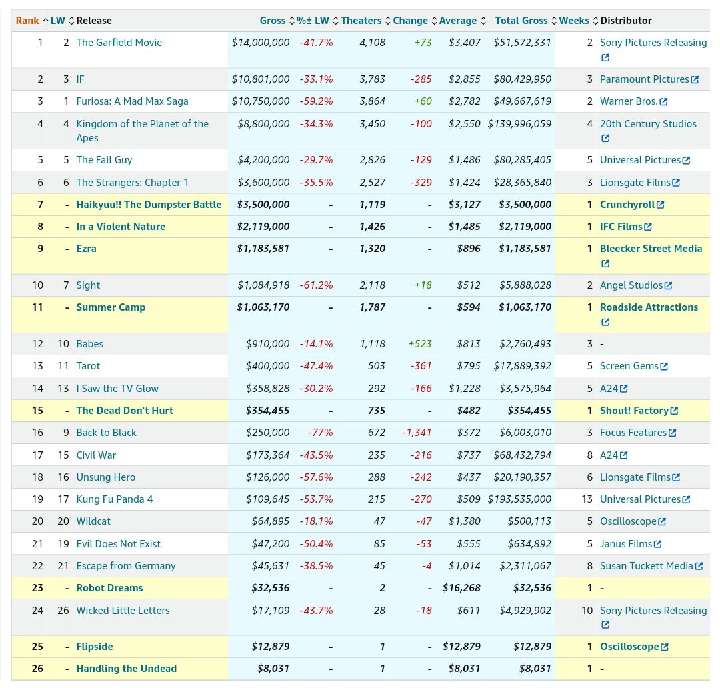This screenshot has height=688, width=720.
Task: Click the Babes title link
Action: pos(89,344)
